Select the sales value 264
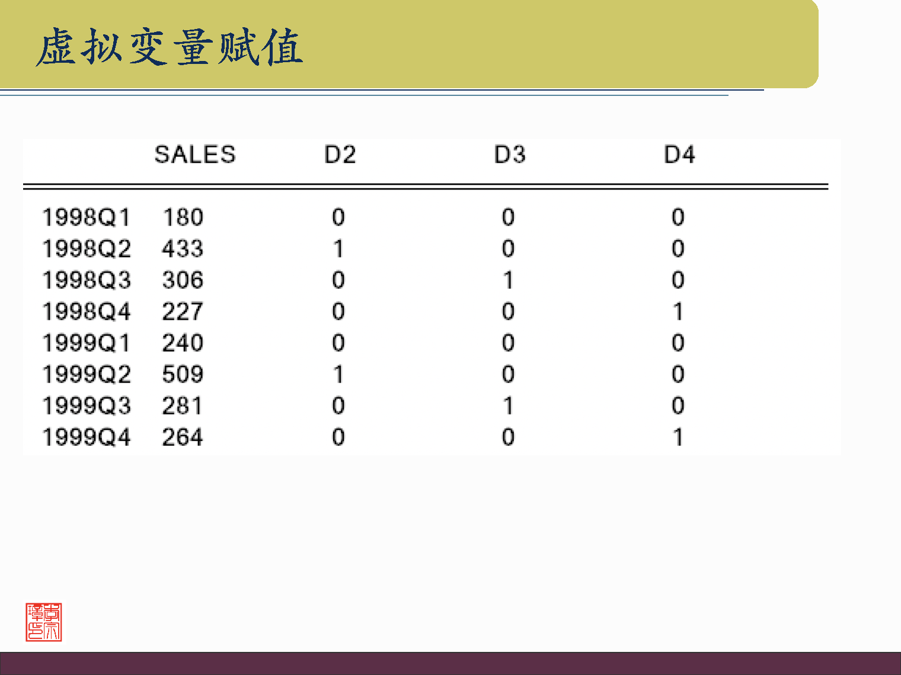 183,437
